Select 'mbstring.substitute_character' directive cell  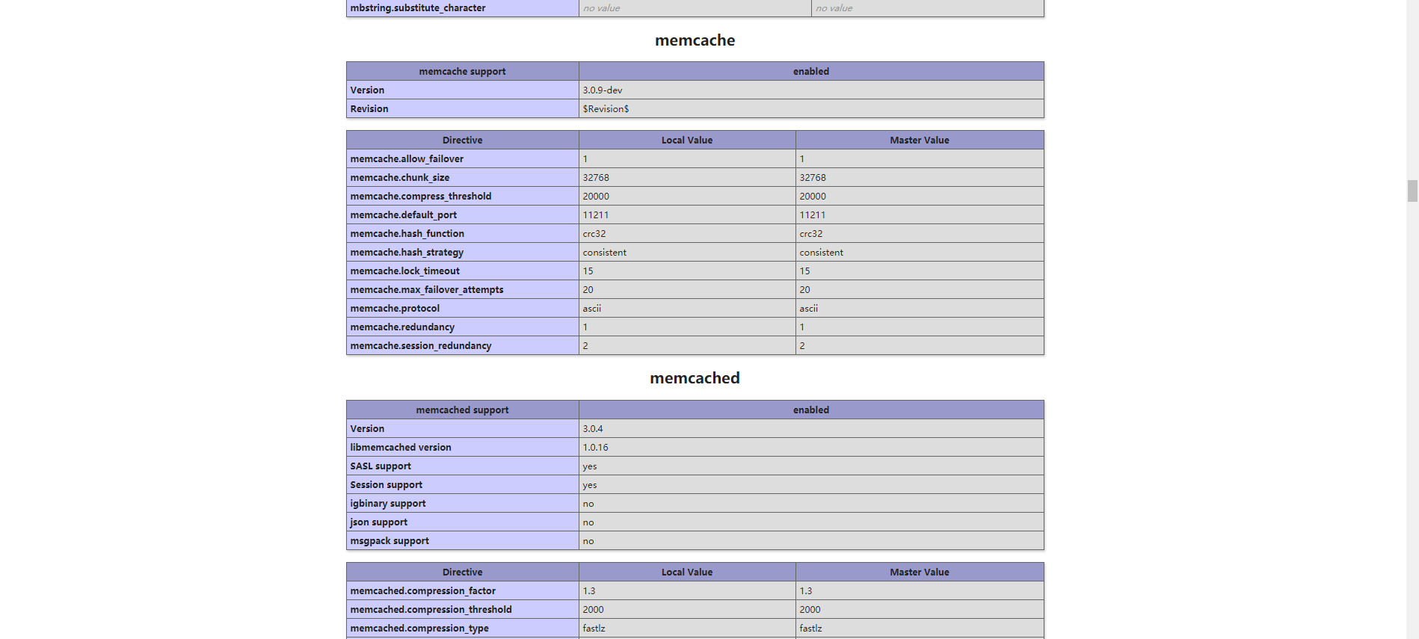[x=463, y=8]
